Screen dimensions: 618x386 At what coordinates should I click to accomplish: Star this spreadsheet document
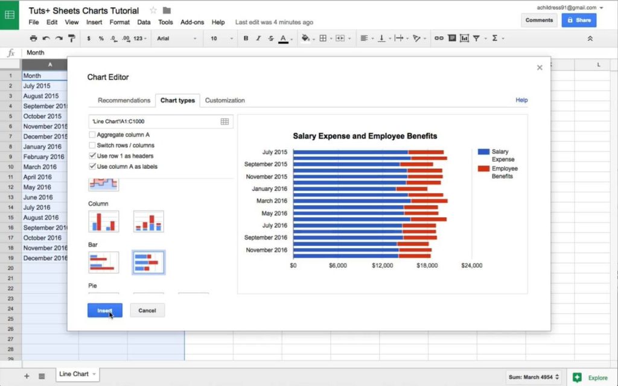[153, 10]
